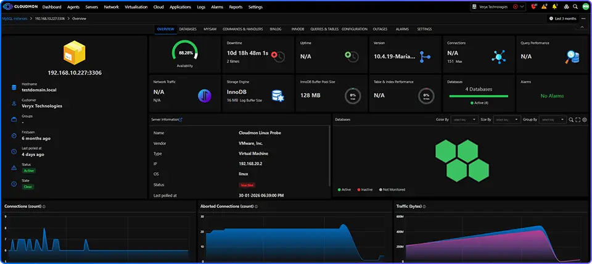Screen dimensions: 592x264
Task: Open the Size By select key dropdown
Action: (x=507, y=119)
